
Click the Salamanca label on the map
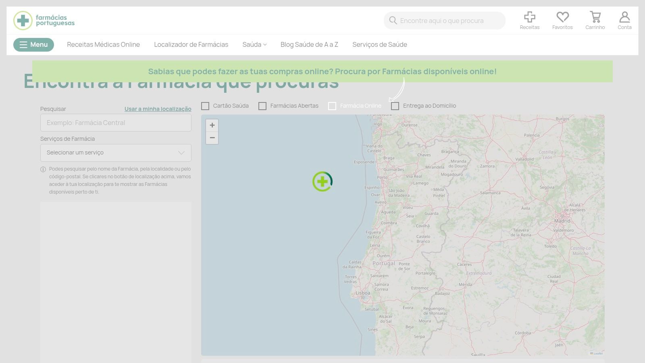tap(490, 193)
